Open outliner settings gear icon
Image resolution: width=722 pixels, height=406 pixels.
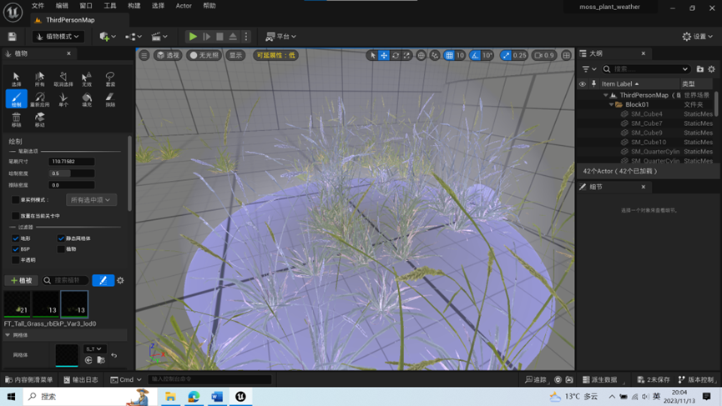711,69
